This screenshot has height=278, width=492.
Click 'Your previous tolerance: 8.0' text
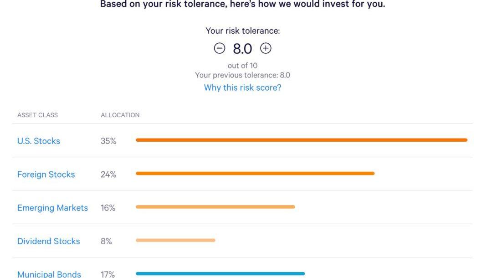[242, 75]
